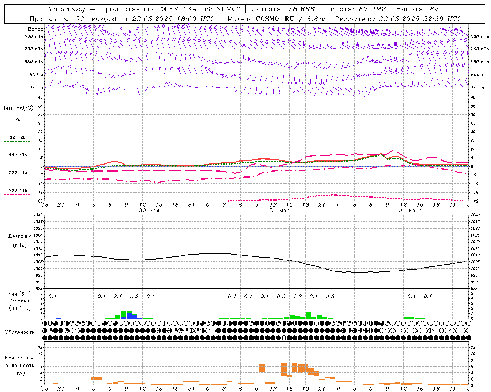Click the red line swatch under 2м legend

pos(18,124)
